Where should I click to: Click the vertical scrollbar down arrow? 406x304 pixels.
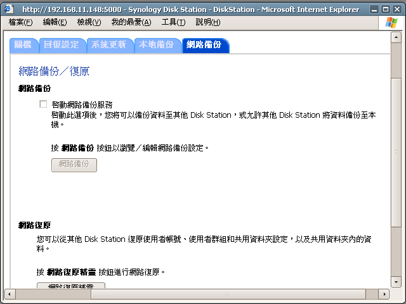[396, 282]
